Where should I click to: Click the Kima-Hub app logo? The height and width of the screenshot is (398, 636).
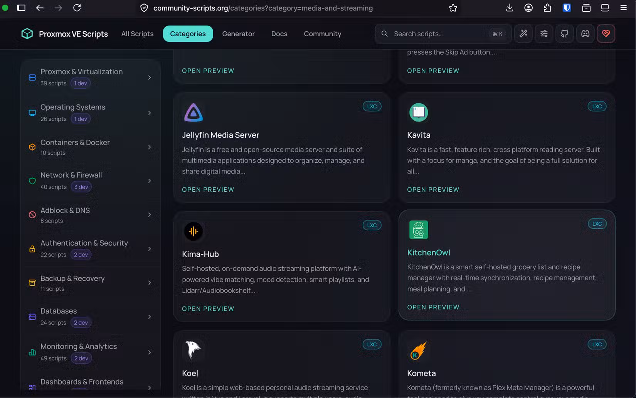pyautogui.click(x=193, y=231)
